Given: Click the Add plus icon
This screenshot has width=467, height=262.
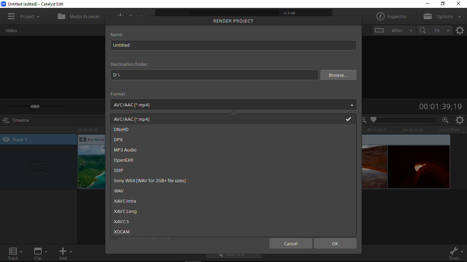Looking at the screenshot, I should tap(63, 251).
